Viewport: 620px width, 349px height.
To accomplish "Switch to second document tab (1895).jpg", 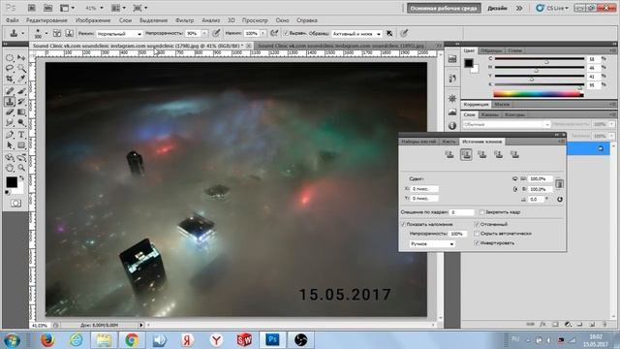I will (x=341, y=46).
